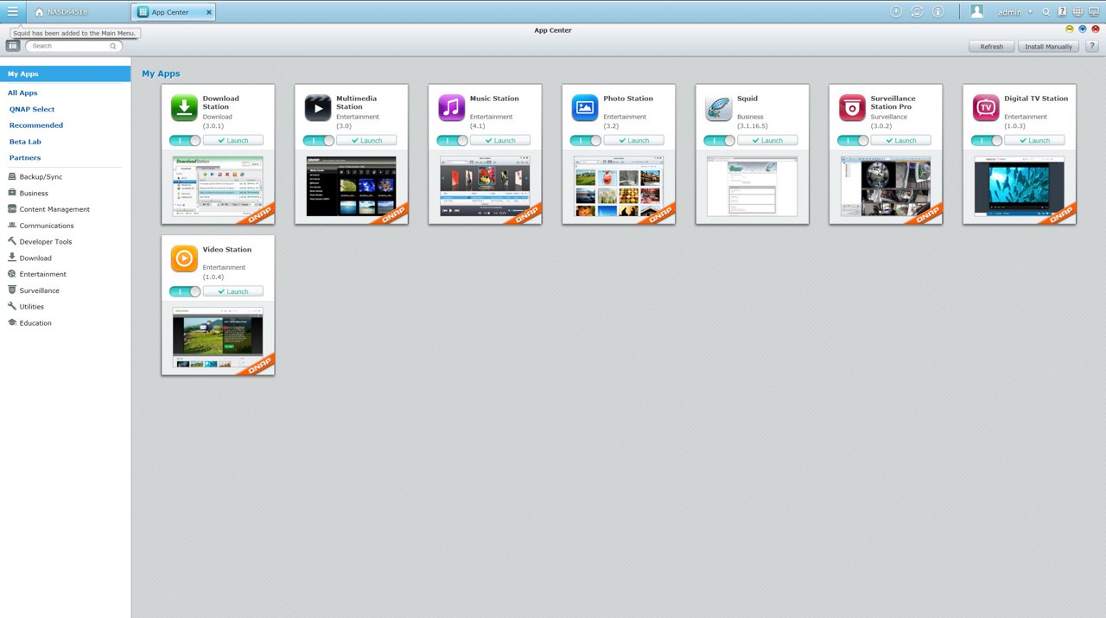The width and height of the screenshot is (1106, 618).
Task: Turn off the Download Station switch
Action: (185, 140)
